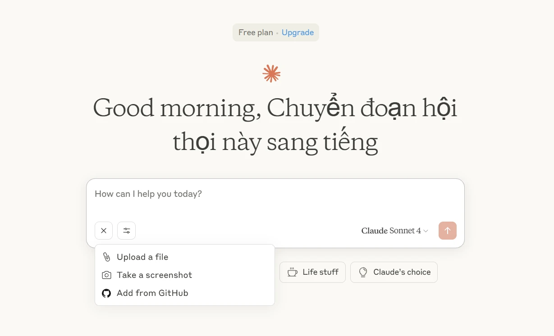Click the coffee cup icon in Life stuff
Image resolution: width=554 pixels, height=336 pixels.
[x=293, y=272]
